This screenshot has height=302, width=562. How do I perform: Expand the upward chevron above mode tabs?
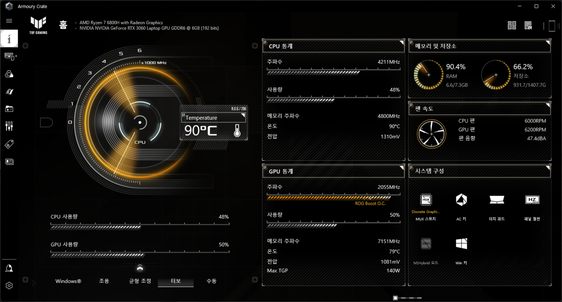[140, 268]
